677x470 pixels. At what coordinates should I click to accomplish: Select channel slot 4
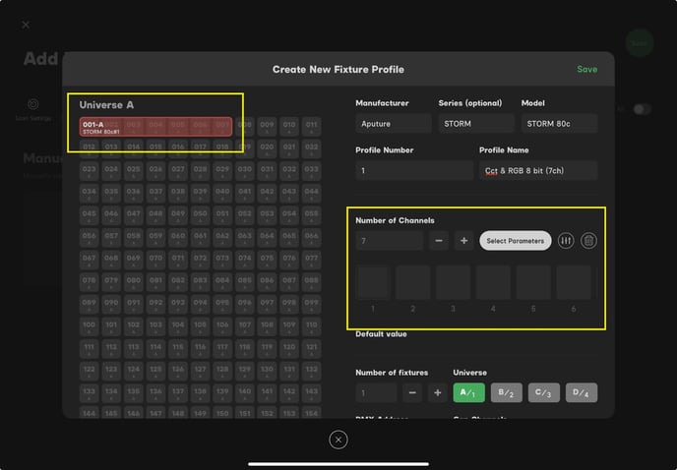493,283
